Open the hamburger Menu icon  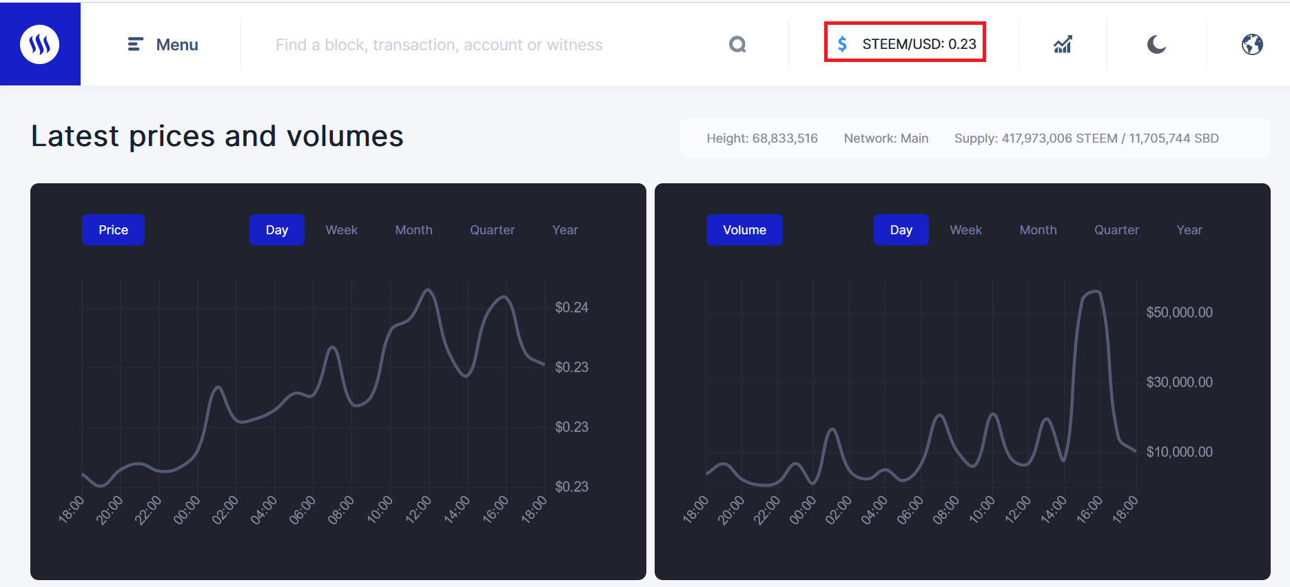136,45
